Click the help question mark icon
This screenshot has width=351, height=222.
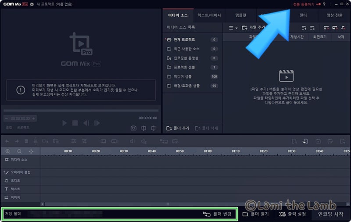(x=324, y=4)
